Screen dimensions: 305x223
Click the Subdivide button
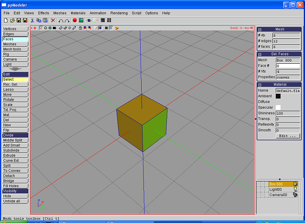[15, 151]
